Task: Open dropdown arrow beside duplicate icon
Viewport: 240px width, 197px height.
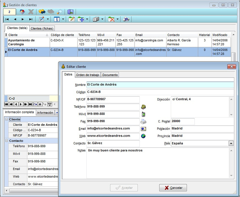Action: pyautogui.click(x=103, y=19)
